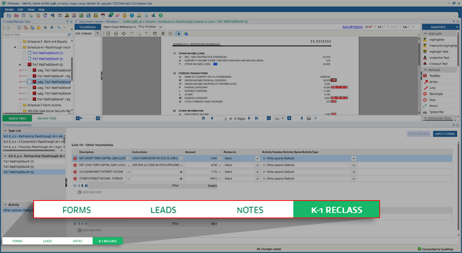Click the fit-height icon in viewer toolbar
The width and height of the screenshot is (462, 253).
click(x=116, y=33)
